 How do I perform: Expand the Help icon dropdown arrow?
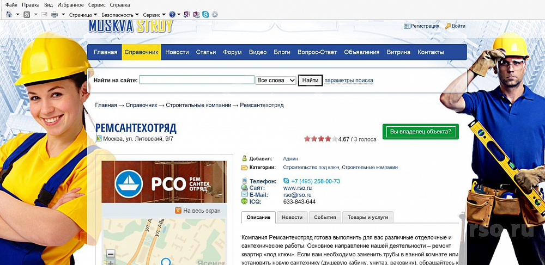pyautogui.click(x=179, y=15)
